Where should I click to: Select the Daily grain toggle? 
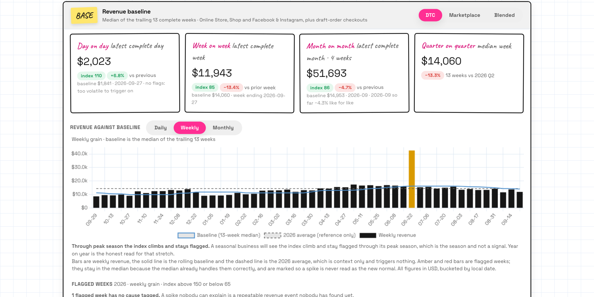160,128
